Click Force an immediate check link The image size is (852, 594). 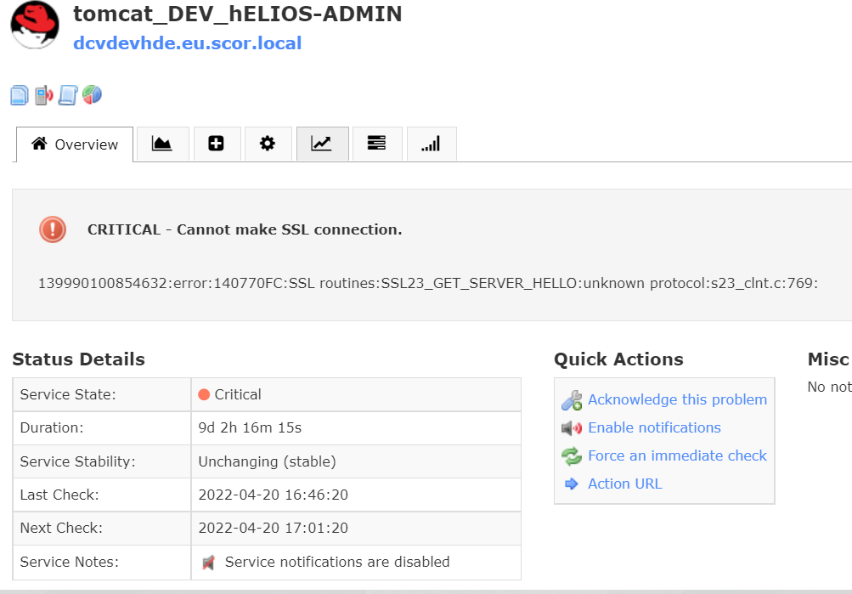tap(677, 455)
